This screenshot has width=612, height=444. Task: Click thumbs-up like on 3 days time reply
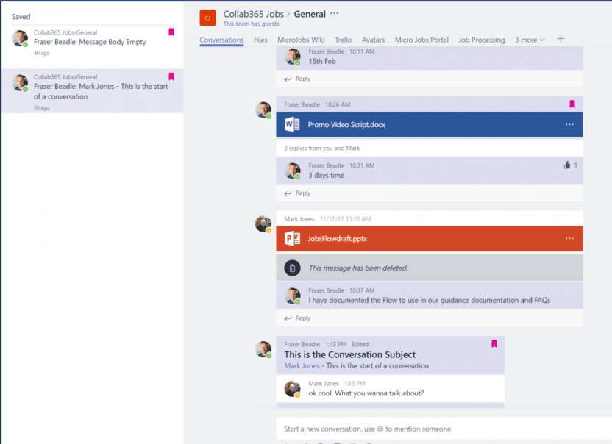point(566,165)
